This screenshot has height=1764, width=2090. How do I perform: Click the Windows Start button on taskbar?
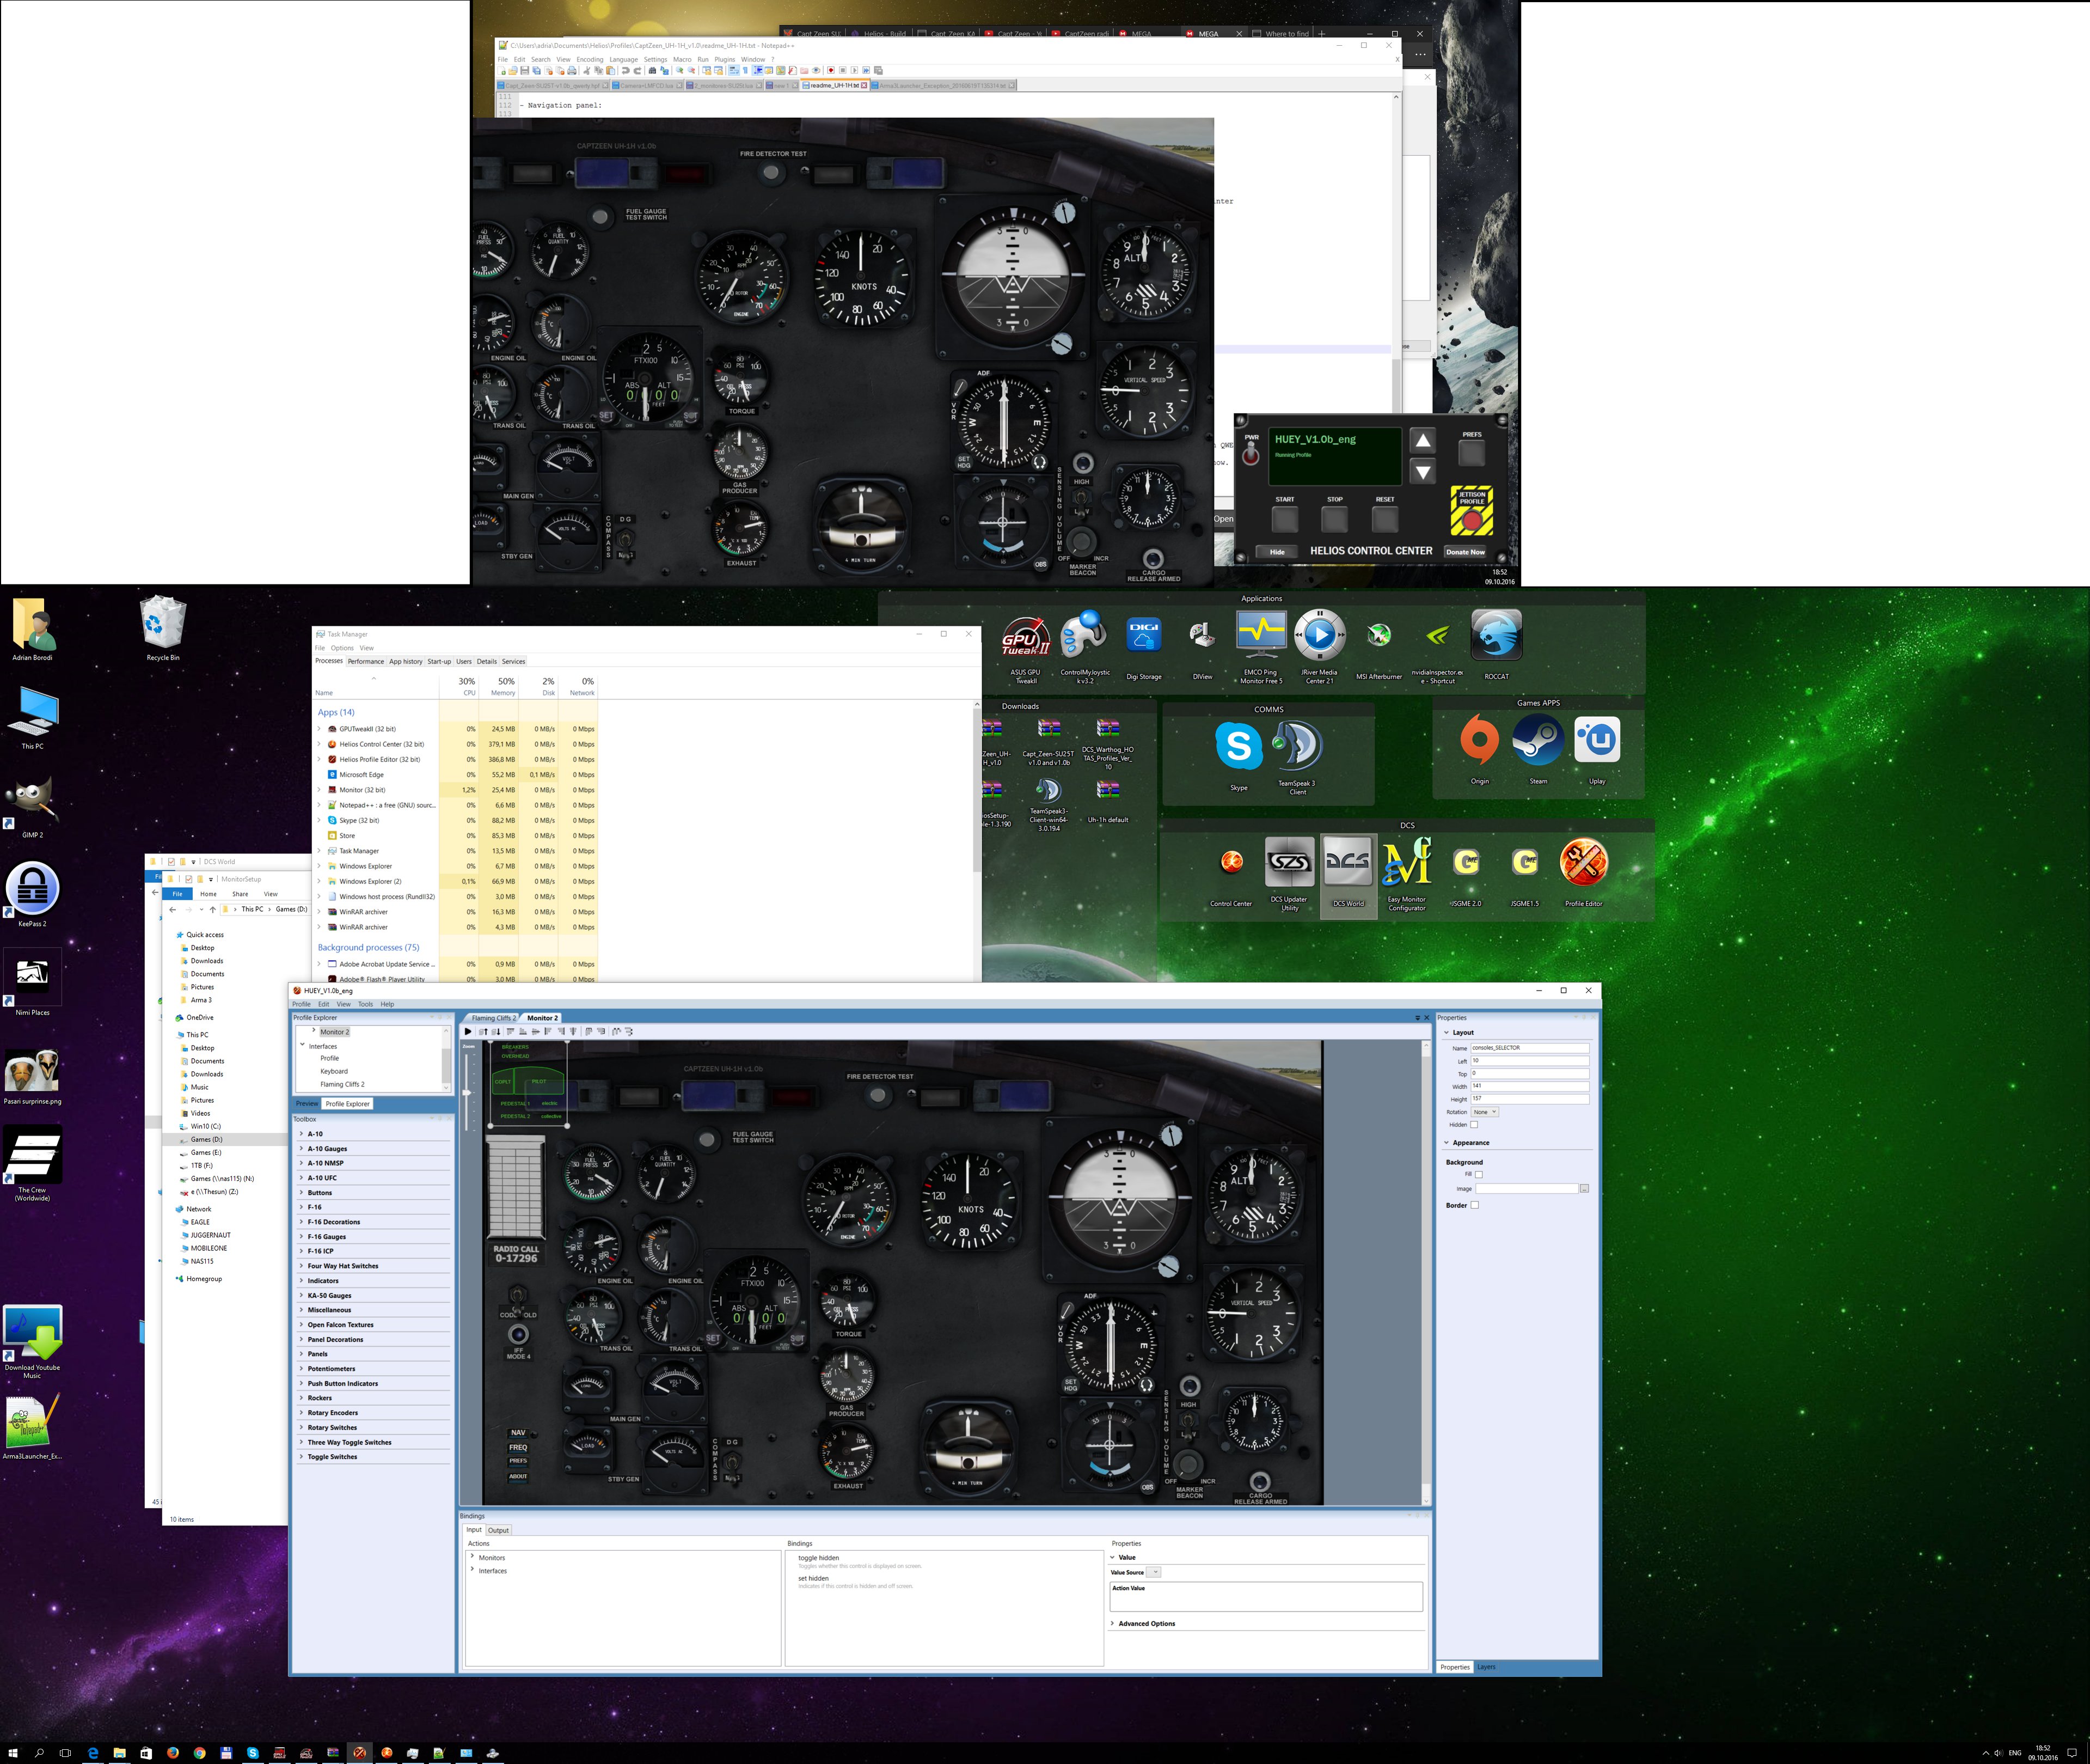13,1753
